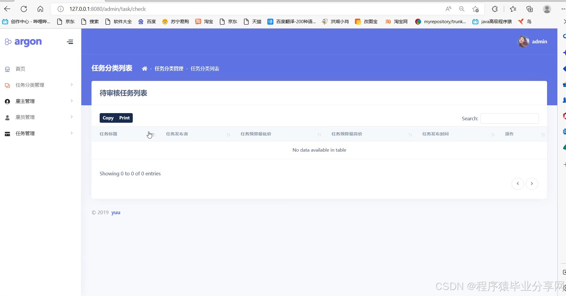The width and height of the screenshot is (566, 296).
Task: Open myrepository/trunk bookmark
Action: 440,22
